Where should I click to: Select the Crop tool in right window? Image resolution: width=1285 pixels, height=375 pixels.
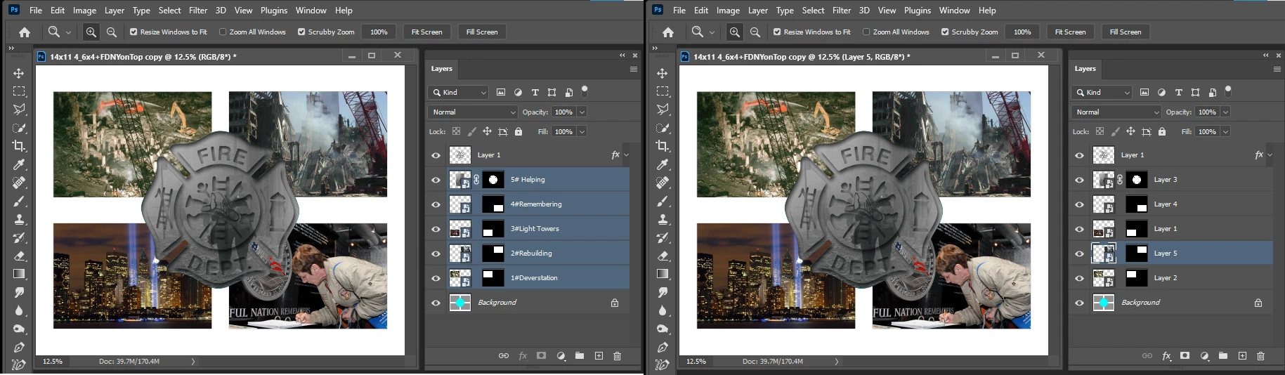tap(663, 146)
